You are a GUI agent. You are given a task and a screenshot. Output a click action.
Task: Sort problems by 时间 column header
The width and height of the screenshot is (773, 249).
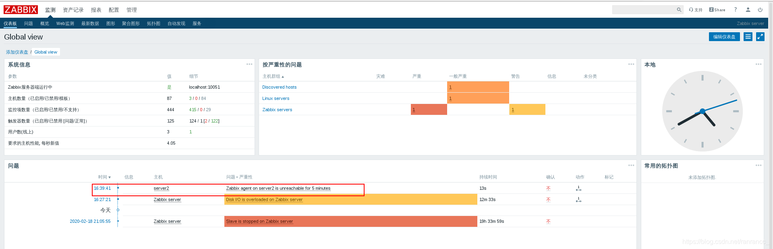click(x=104, y=177)
